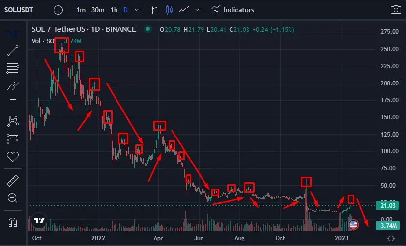The width and height of the screenshot is (406, 246).
Task: Click the Aug time axis label
Action: (x=239, y=238)
